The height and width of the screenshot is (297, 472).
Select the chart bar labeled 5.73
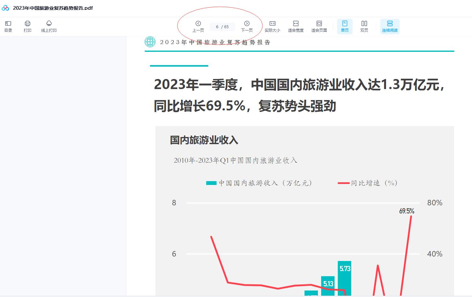pyautogui.click(x=345, y=279)
